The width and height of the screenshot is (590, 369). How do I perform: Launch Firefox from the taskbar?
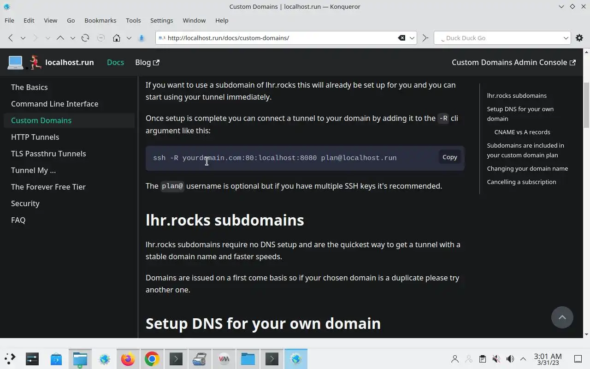tap(128, 358)
